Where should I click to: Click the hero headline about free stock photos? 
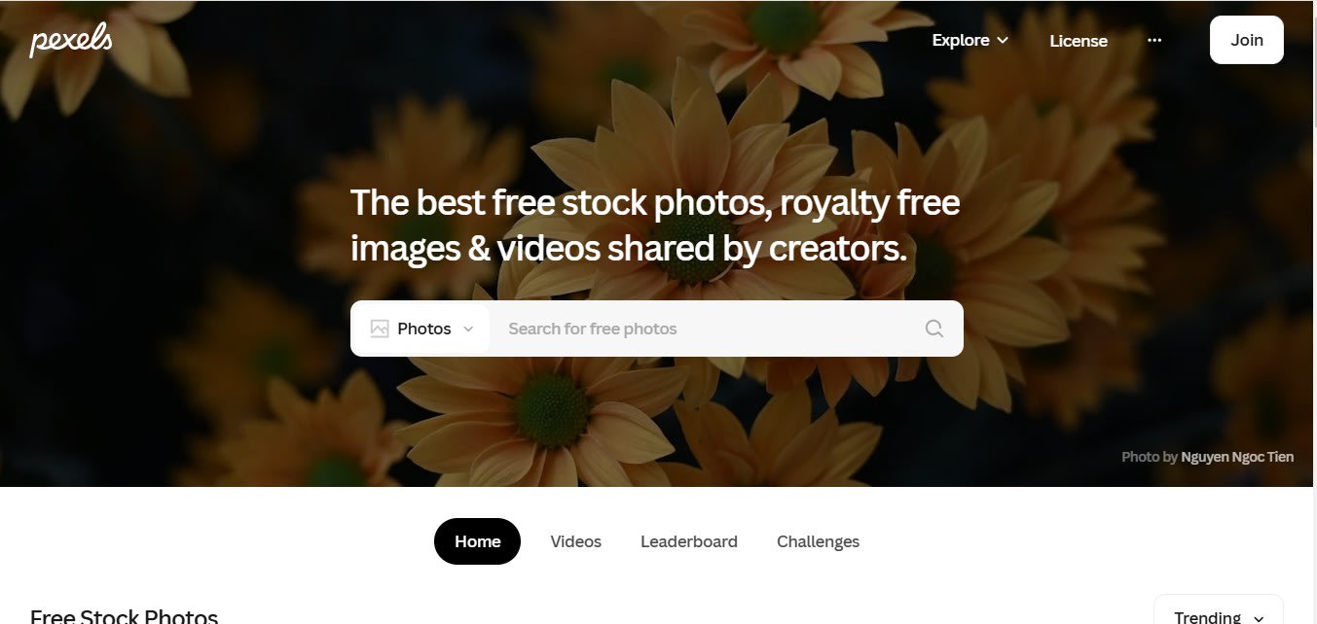(655, 225)
